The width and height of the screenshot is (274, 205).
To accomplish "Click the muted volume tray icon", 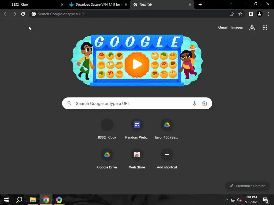I will [x=239, y=200].
